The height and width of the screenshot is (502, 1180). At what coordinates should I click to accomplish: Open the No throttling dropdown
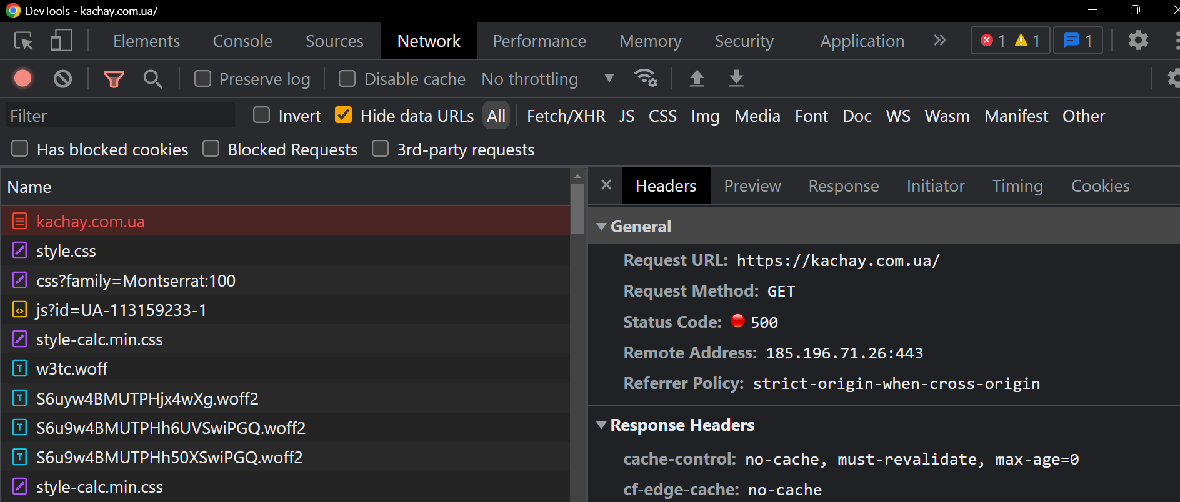pyautogui.click(x=547, y=79)
